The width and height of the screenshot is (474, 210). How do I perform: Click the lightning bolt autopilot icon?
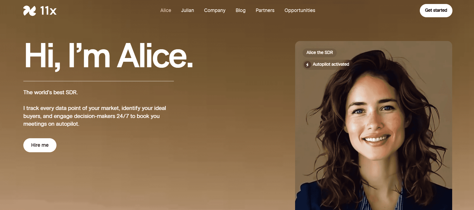click(307, 65)
